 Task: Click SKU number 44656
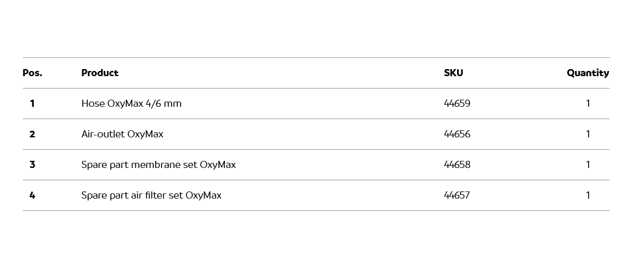[457, 134]
